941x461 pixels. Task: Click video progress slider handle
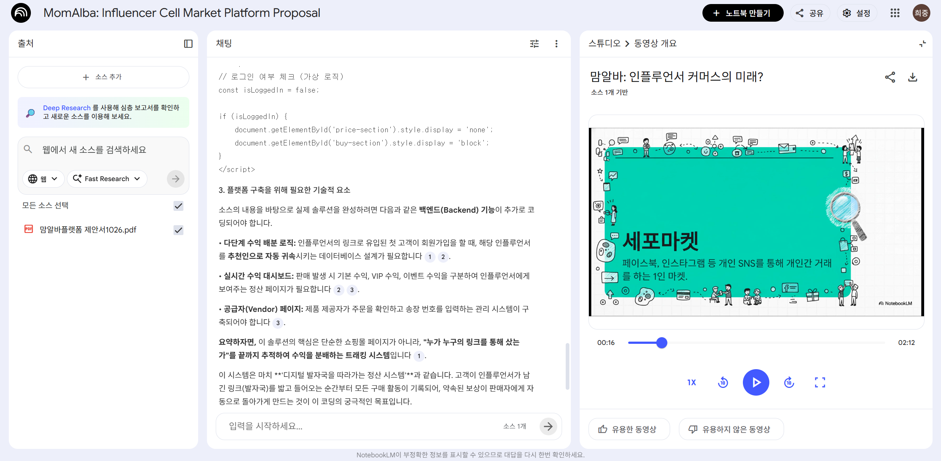click(662, 343)
